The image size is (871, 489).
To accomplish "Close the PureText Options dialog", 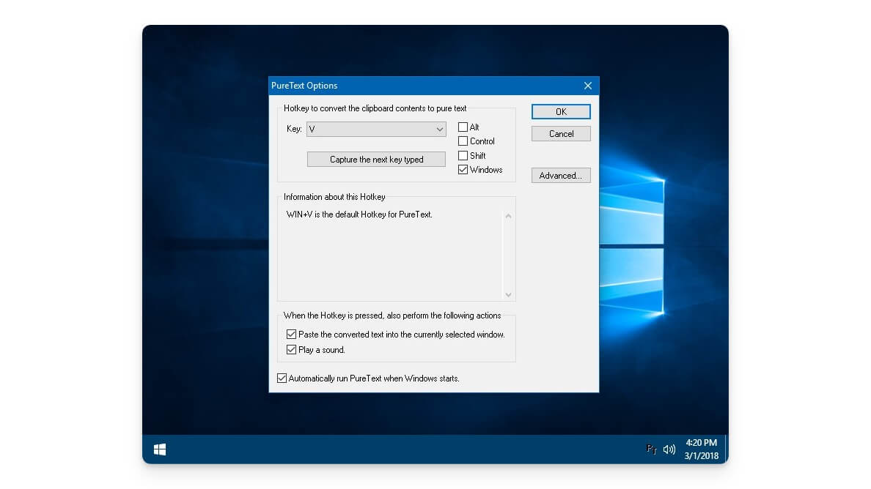I will pos(587,86).
